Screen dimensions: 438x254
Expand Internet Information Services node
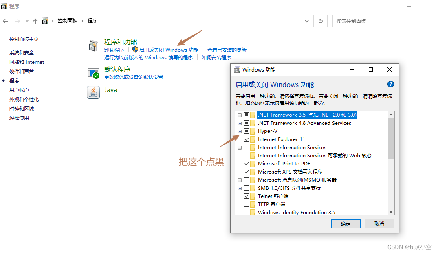pos(240,148)
